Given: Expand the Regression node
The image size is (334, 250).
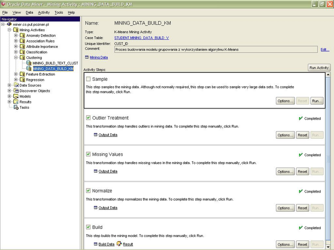Looking at the screenshot, I should [x=16, y=80].
